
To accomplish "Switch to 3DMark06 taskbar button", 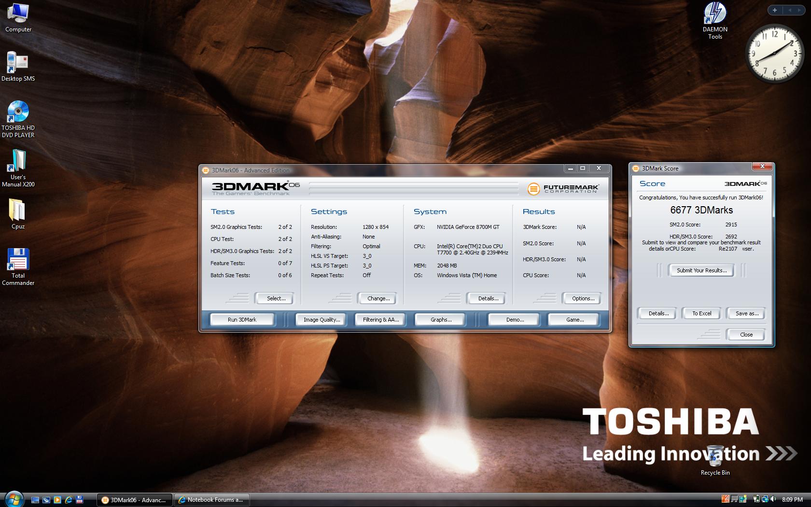I will (134, 500).
